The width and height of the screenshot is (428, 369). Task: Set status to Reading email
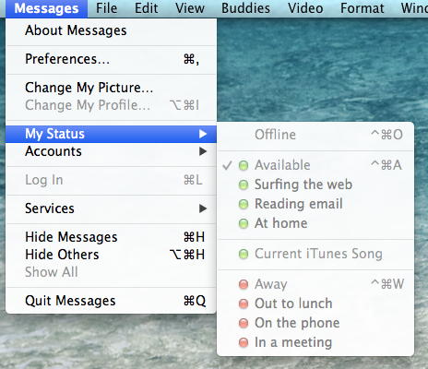pos(315,204)
